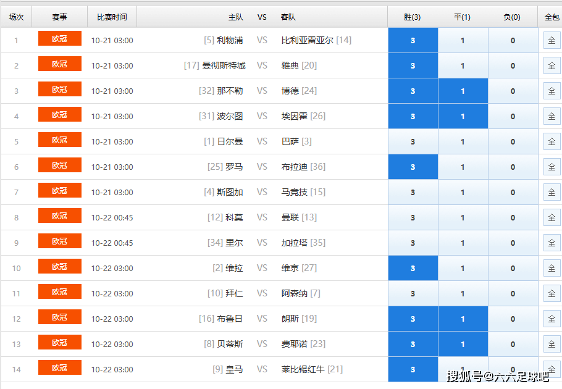Viewport: 562px width, 389px height.
Task: Click 全 button for 日尔曼 vs 巴萨
Action: point(552,142)
